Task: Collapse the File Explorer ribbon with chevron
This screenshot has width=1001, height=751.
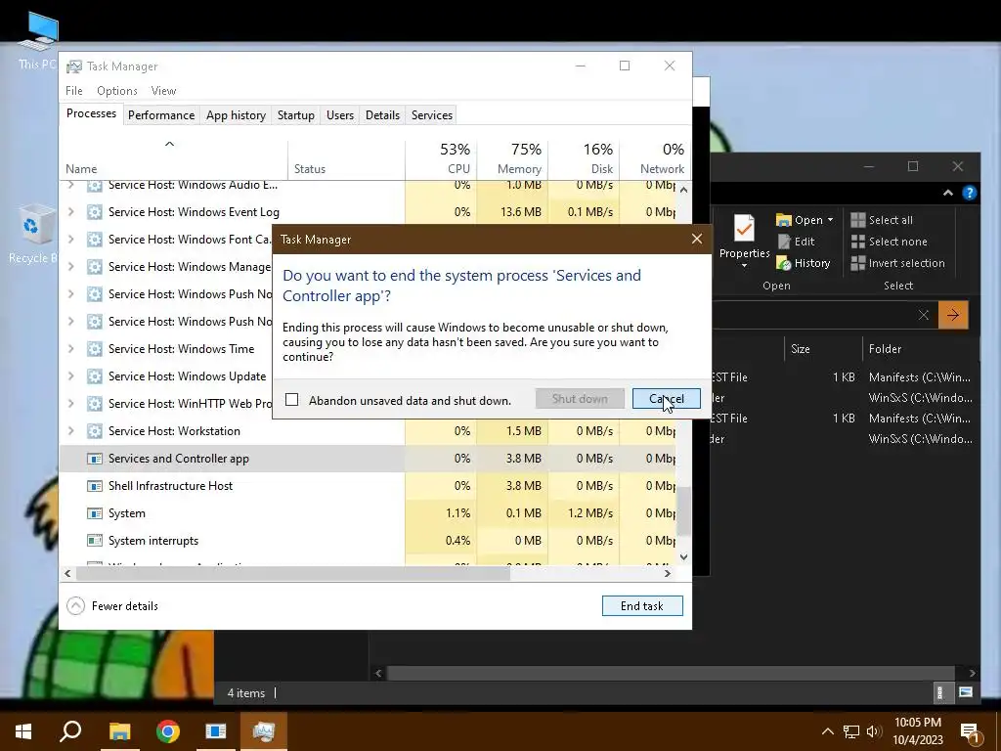Action: [948, 193]
